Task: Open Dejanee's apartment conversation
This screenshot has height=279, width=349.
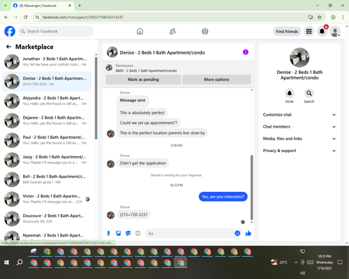Action: click(x=47, y=121)
